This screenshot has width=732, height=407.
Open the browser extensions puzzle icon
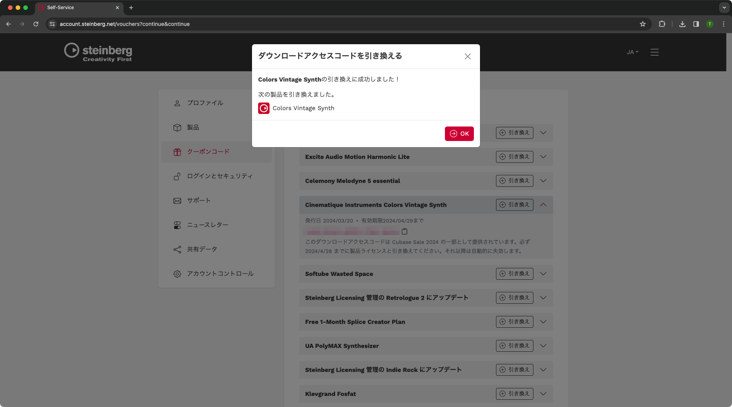click(x=662, y=24)
